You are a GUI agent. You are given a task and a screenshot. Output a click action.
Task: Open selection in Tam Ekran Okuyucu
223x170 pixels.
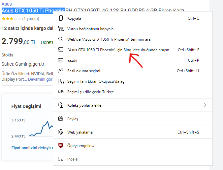coord(133,81)
